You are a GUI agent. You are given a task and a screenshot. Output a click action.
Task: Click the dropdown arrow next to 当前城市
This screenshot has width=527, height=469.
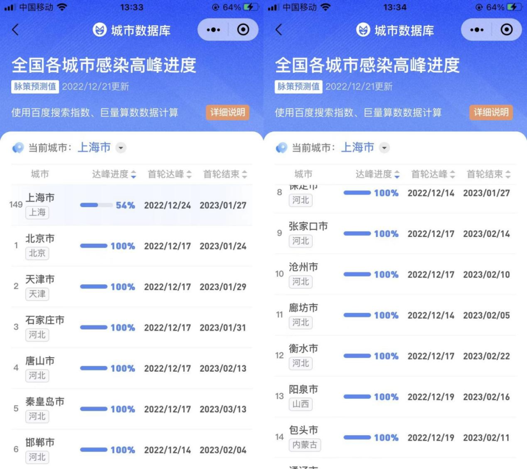point(120,148)
